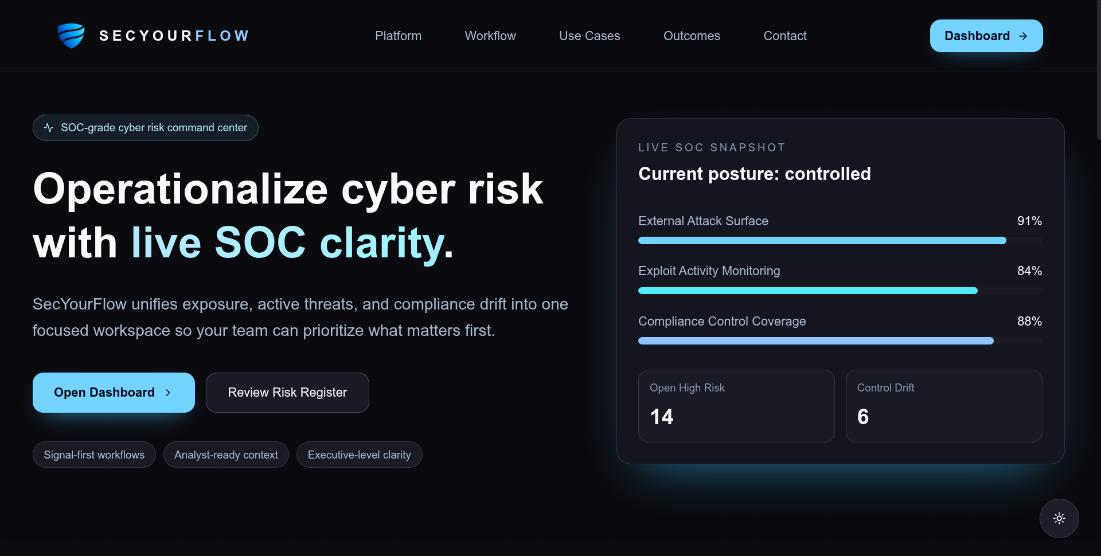The width and height of the screenshot is (1101, 556).
Task: Select the Open High Risk stat card
Action: [x=736, y=405]
